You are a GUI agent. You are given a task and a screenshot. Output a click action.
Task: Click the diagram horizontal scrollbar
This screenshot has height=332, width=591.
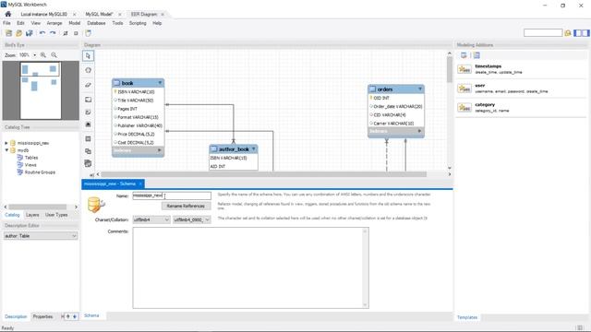point(263,174)
